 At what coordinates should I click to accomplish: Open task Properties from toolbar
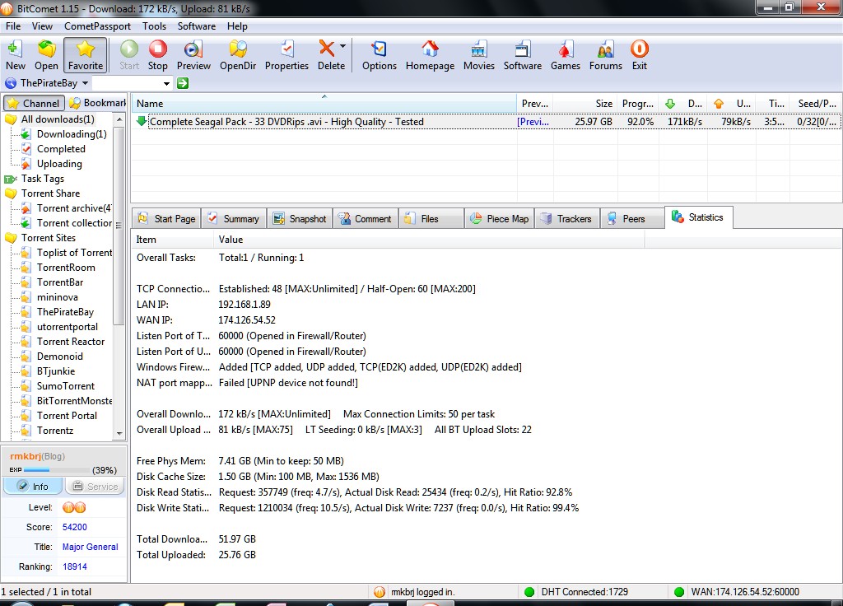tap(286, 55)
